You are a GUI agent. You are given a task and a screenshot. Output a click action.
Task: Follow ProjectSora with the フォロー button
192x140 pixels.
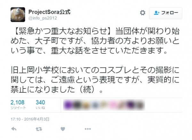click(165, 13)
